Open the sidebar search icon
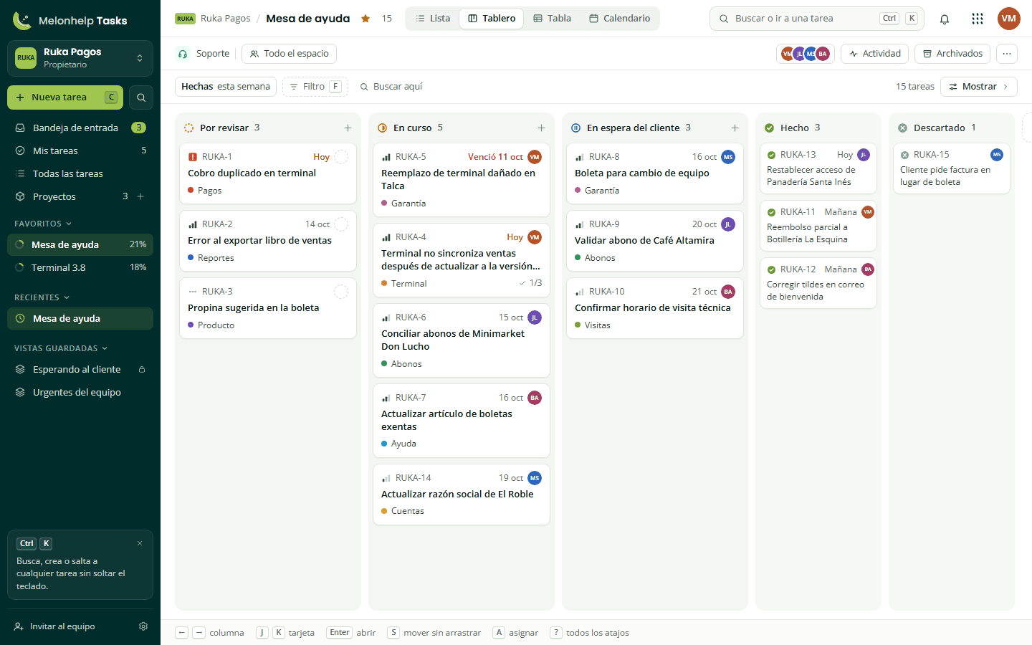Image resolution: width=1032 pixels, height=645 pixels. (x=141, y=97)
